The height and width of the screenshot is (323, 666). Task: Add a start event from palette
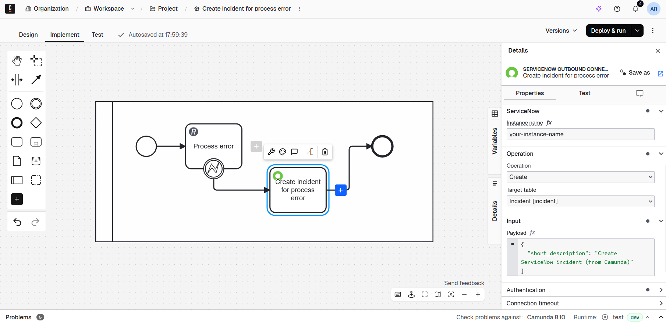(17, 104)
